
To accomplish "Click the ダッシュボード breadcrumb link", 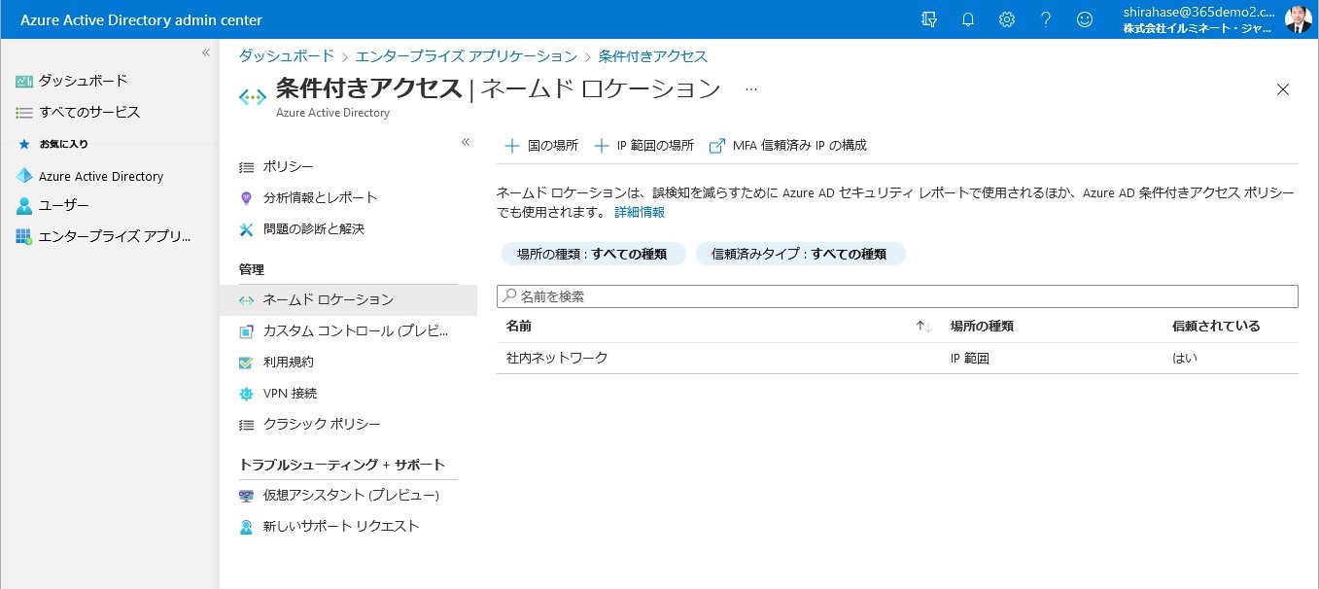I will pos(287,56).
